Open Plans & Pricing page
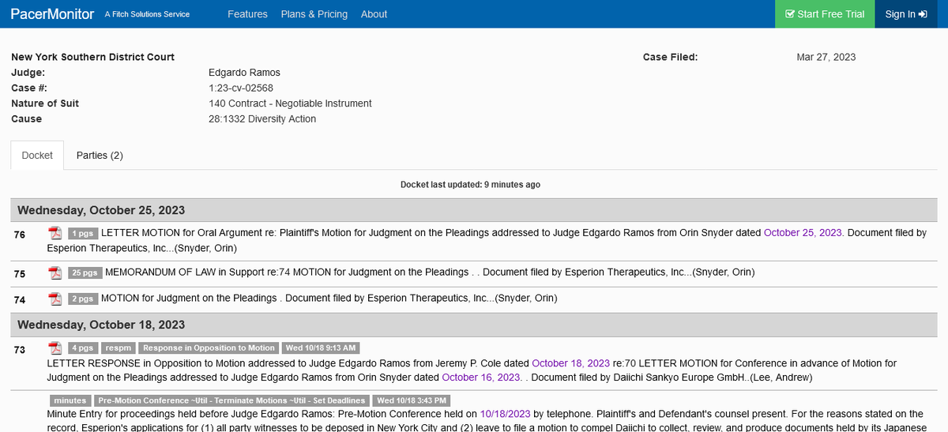Viewport: 948px width, 432px height. (314, 14)
